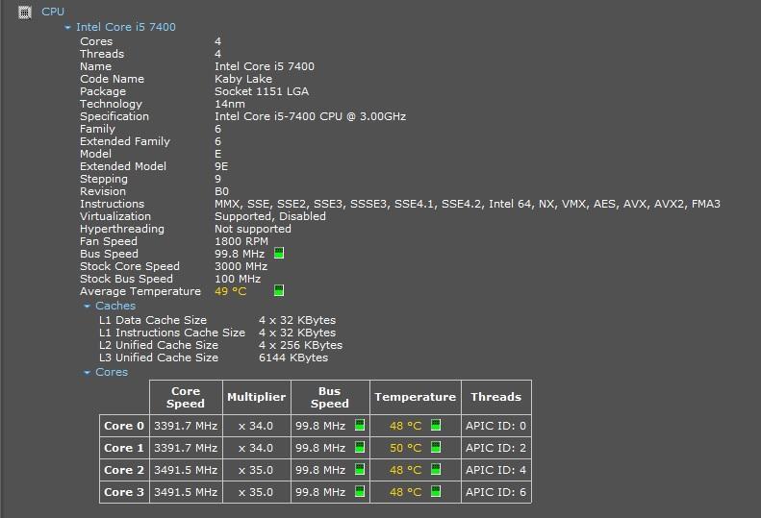
Task: Click the green Average Temperature graph icon
Action: [x=279, y=290]
